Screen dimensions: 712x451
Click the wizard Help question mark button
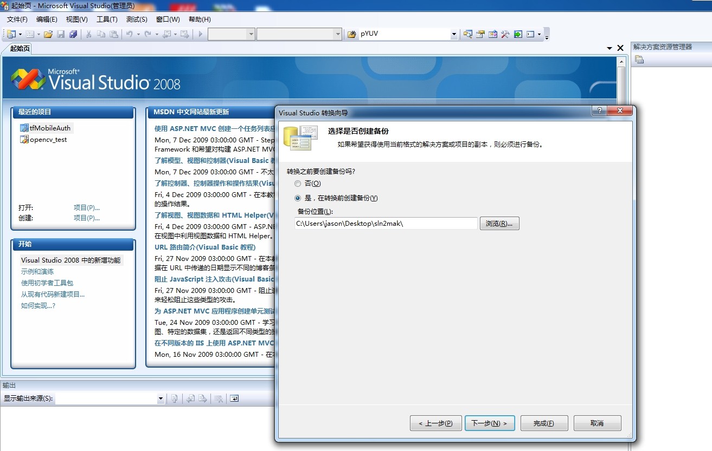coord(599,110)
